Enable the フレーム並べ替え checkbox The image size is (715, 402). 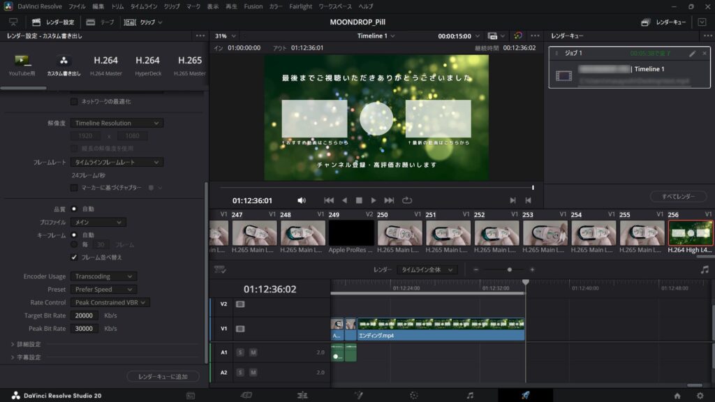tap(73, 255)
